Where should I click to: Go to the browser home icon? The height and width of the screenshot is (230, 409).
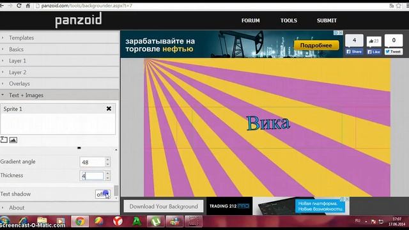point(28,6)
